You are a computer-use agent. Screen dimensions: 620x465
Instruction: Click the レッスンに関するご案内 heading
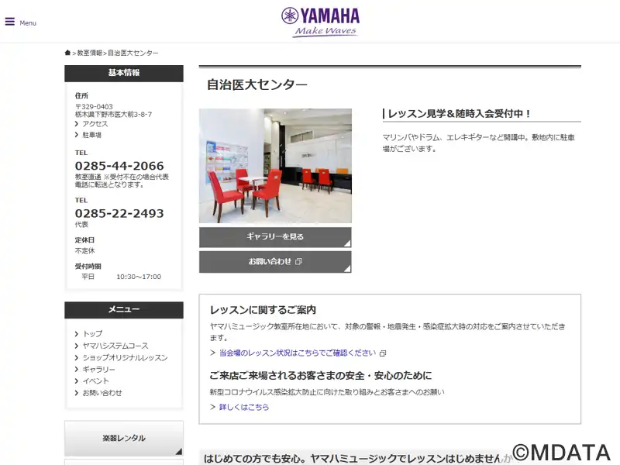(263, 310)
